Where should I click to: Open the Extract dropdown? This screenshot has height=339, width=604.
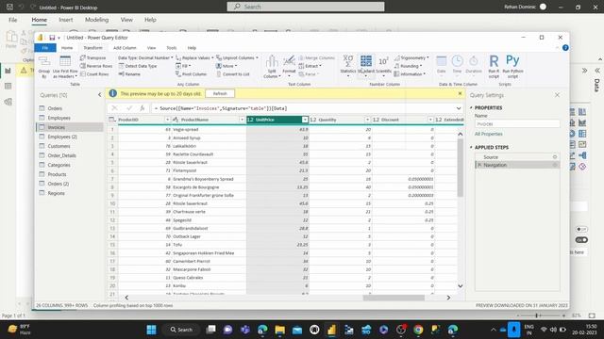coord(310,66)
